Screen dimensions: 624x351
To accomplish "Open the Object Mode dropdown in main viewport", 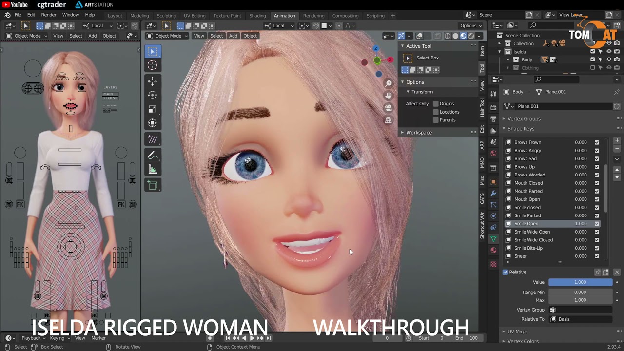I will coord(167,36).
